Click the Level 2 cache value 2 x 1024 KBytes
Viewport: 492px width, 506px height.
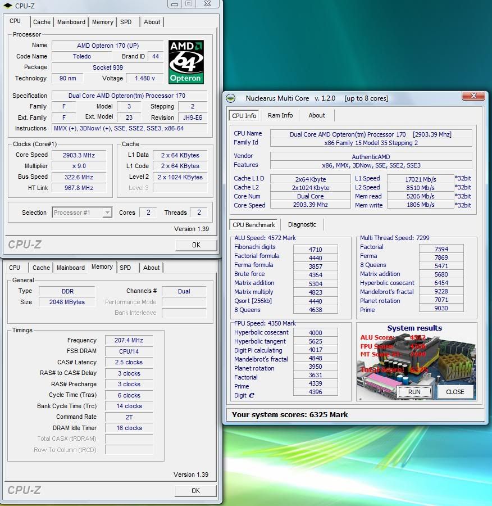click(x=180, y=177)
